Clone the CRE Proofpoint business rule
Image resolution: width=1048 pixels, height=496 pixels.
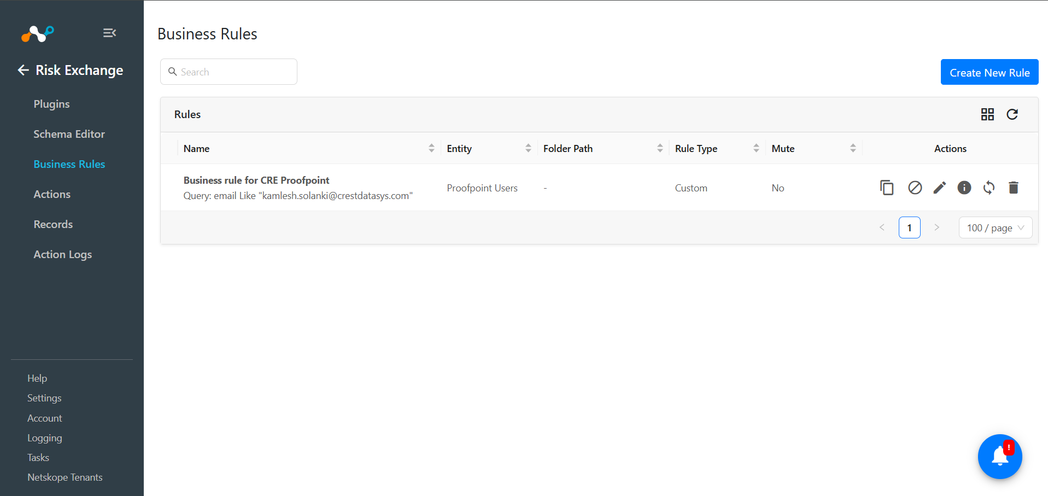click(x=887, y=188)
